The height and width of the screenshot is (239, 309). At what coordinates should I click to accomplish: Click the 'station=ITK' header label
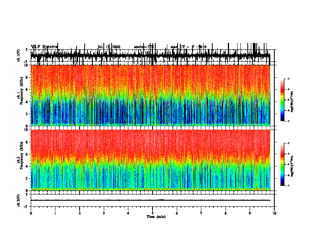(144, 47)
